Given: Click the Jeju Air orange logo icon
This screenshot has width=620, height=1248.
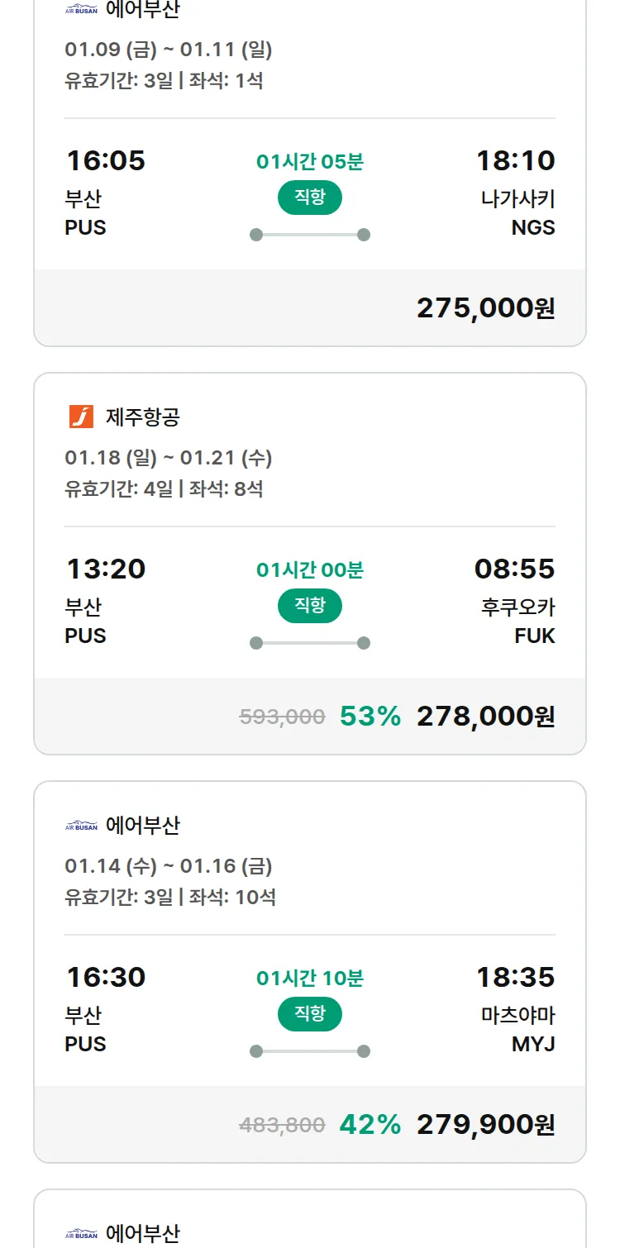Looking at the screenshot, I should 81,417.
